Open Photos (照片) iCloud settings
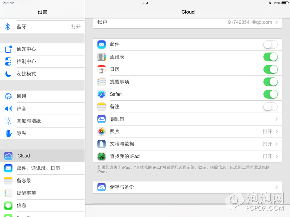Viewport: 290px width, 217px height. pyautogui.click(x=188, y=132)
